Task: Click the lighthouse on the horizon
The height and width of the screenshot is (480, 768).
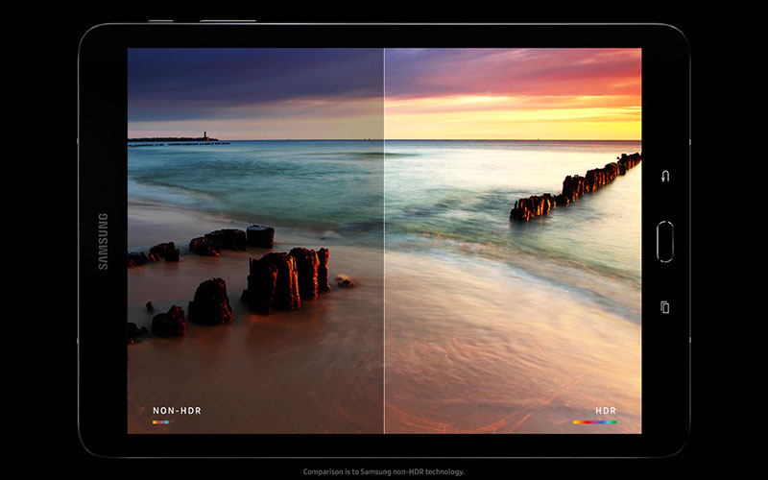Action: coord(205,135)
